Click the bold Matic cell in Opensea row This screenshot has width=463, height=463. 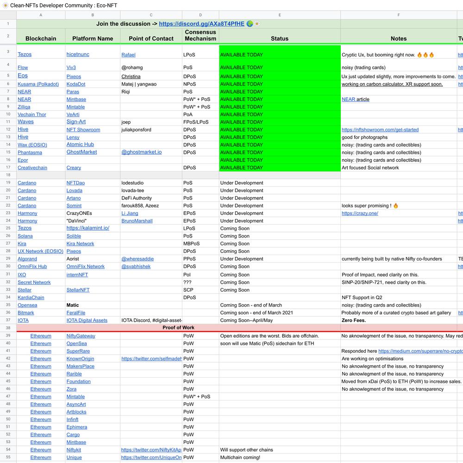tap(93, 305)
